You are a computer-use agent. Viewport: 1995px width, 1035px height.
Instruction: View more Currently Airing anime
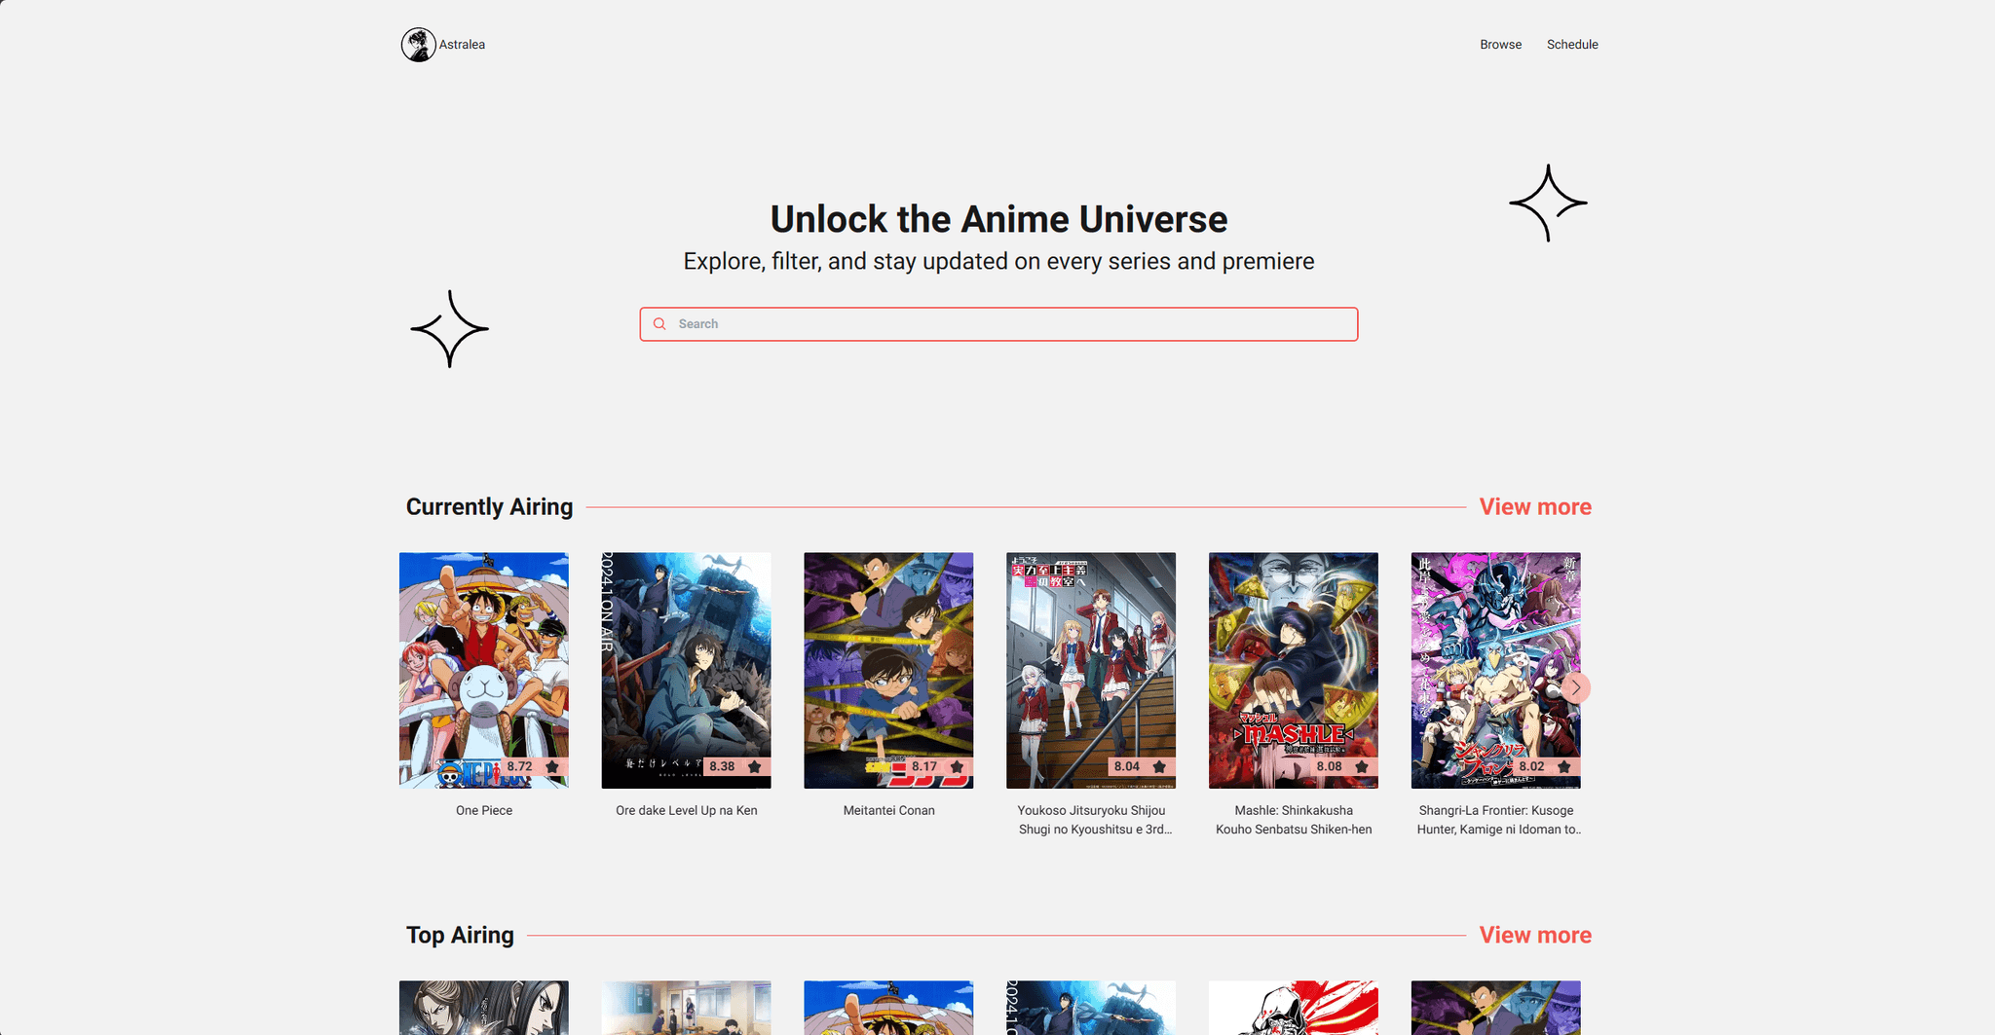pyautogui.click(x=1535, y=507)
